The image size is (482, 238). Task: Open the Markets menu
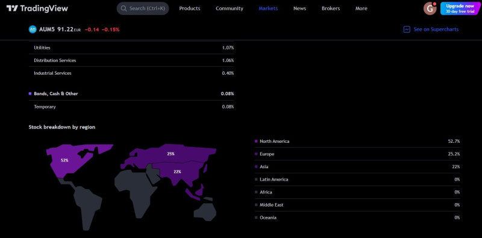[268, 8]
